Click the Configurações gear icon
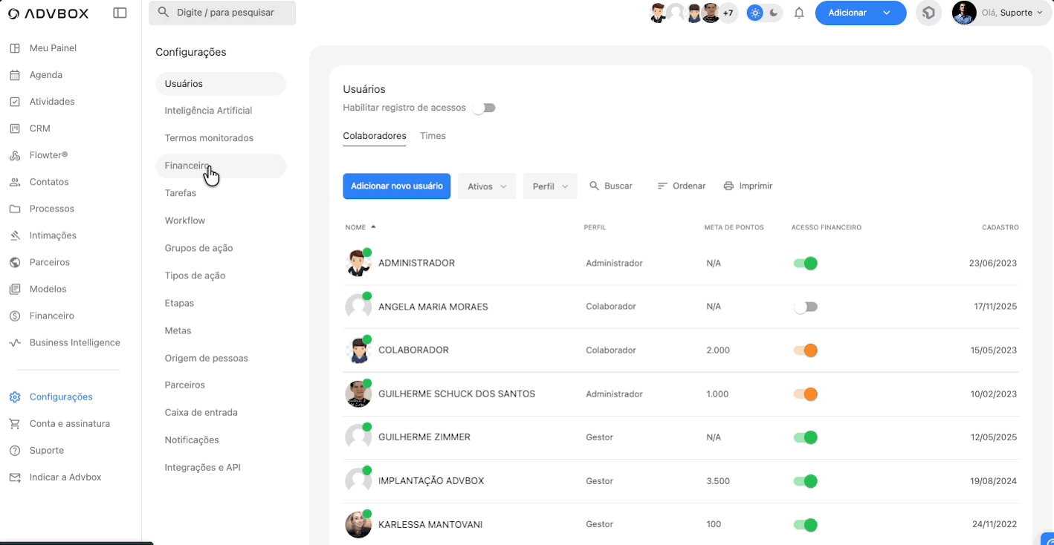This screenshot has width=1054, height=545. click(15, 397)
